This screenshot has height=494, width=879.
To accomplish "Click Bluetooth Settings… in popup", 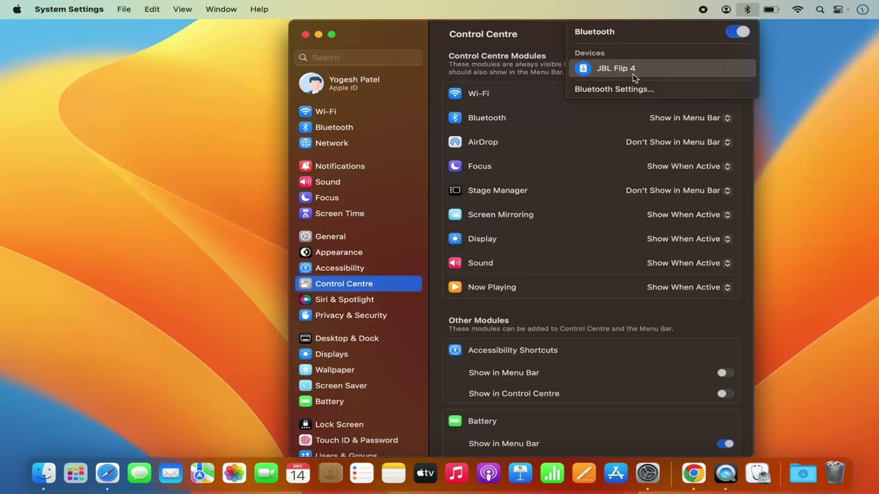I will click(x=614, y=89).
